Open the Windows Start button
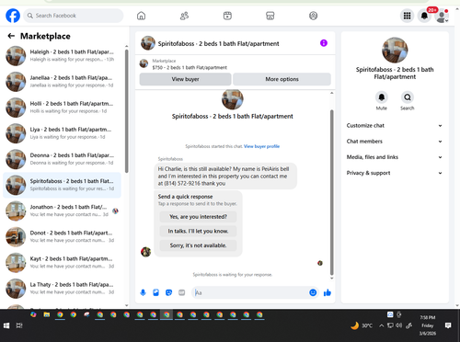The height and width of the screenshot is (342, 460). [x=6, y=325]
